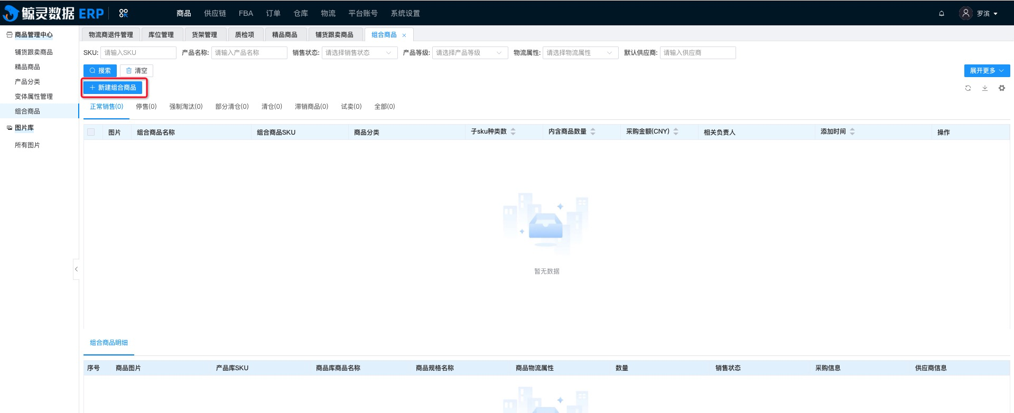Open the 产品等级 dropdown
Screen dimensions: 1014x413
pos(470,53)
